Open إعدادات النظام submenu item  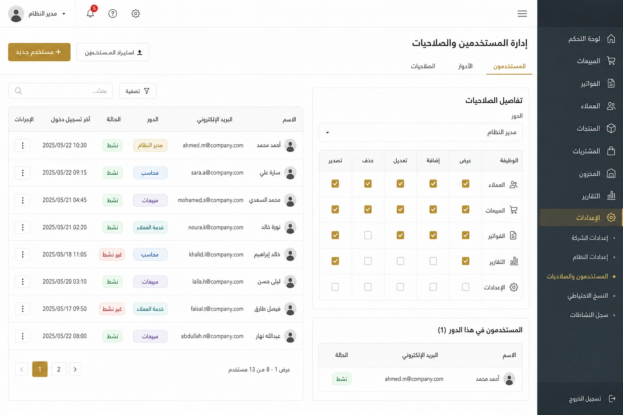[590, 257]
